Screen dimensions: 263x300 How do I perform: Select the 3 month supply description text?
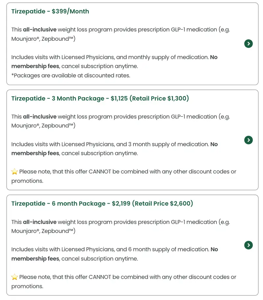110,145
